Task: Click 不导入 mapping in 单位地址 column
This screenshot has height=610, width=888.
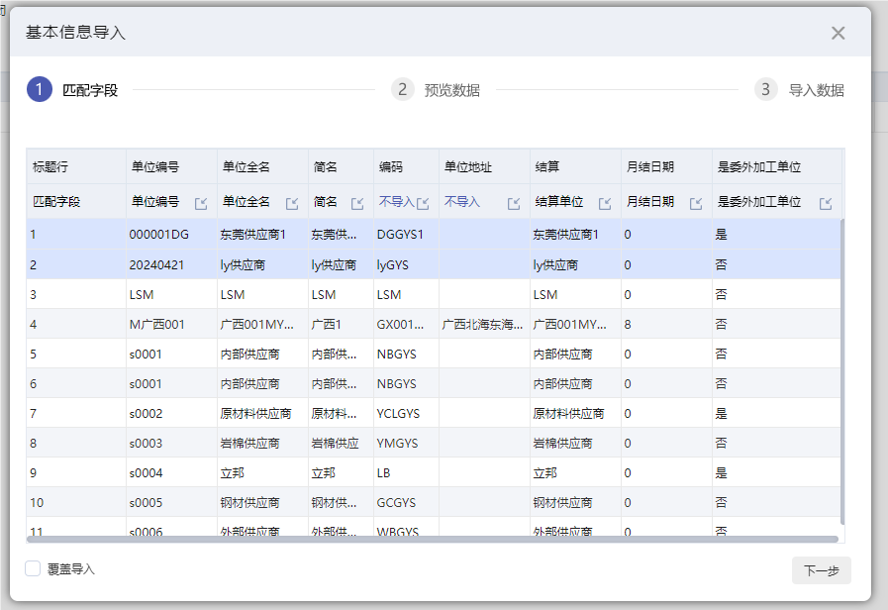Action: (x=462, y=202)
